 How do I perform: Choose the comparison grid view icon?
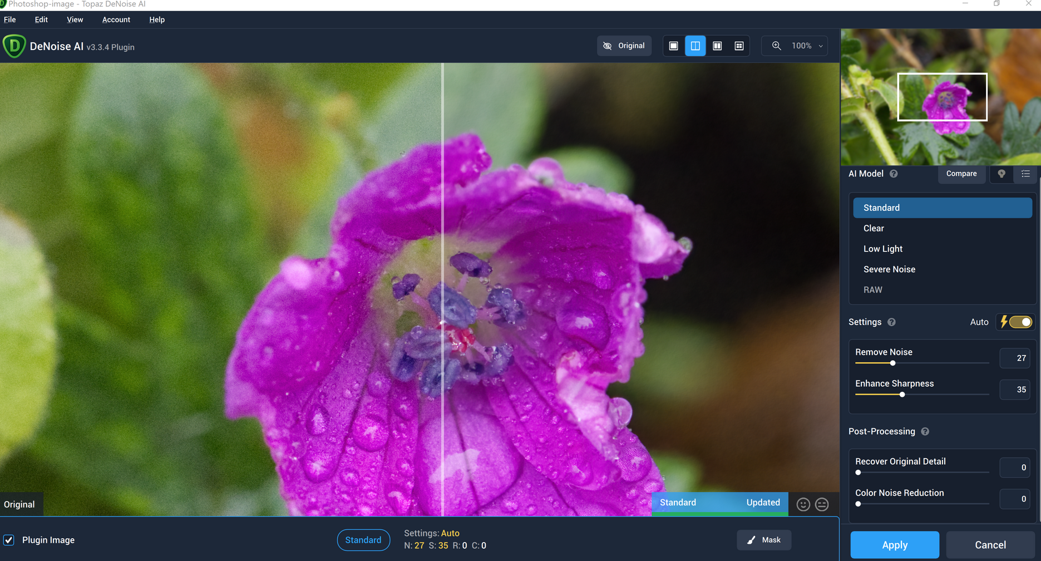tap(739, 46)
